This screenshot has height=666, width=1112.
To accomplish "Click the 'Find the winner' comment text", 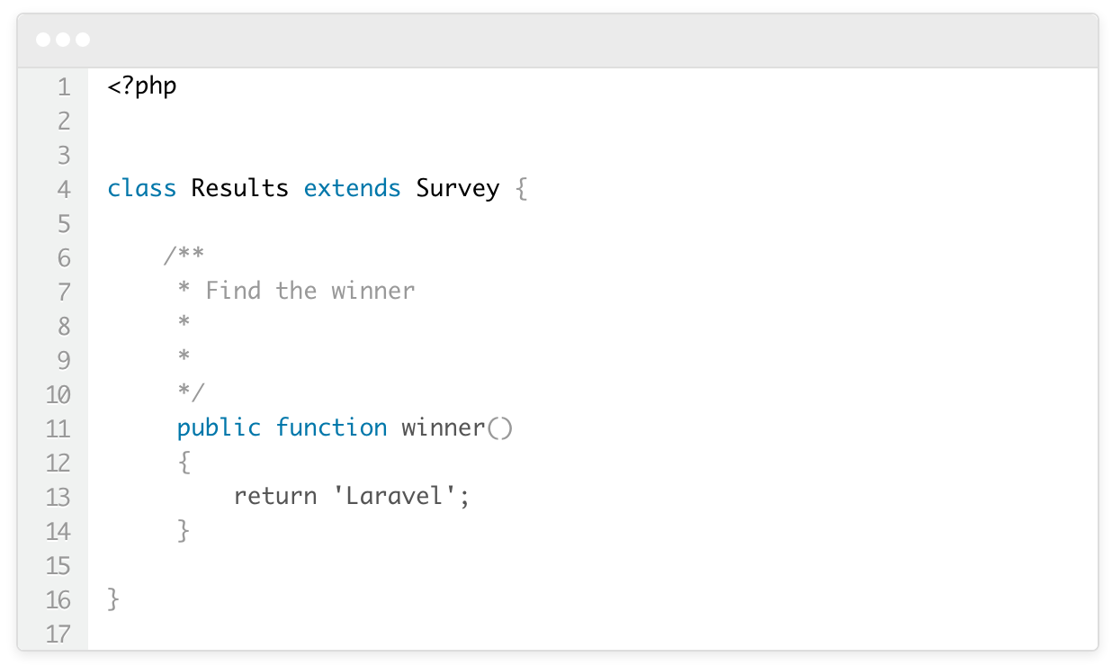I will pyautogui.click(x=310, y=291).
